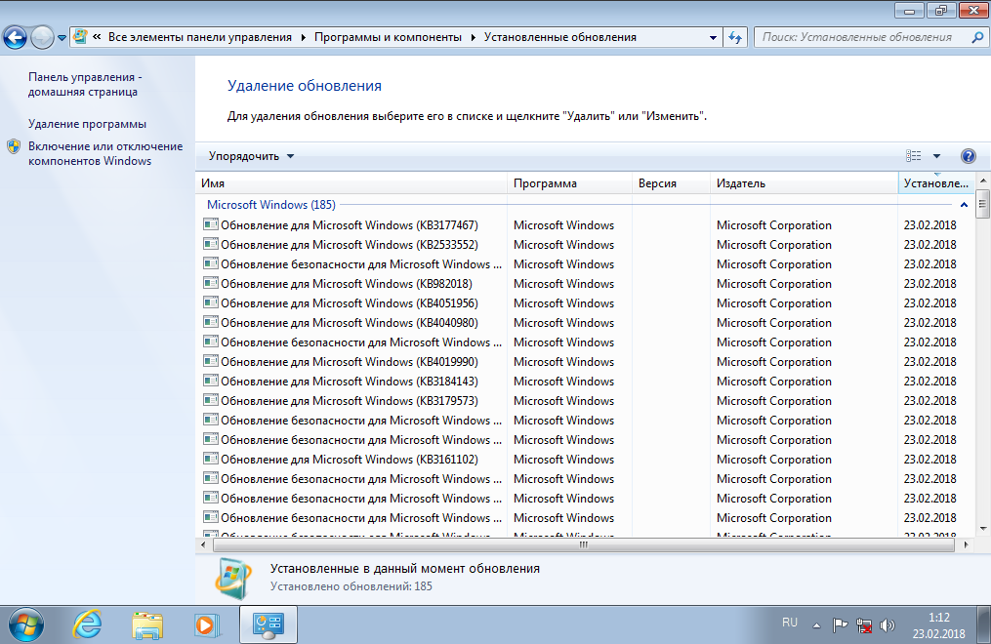Collapse the Microsoft Windows (185) group
The width and height of the screenshot is (991, 644).
(964, 205)
